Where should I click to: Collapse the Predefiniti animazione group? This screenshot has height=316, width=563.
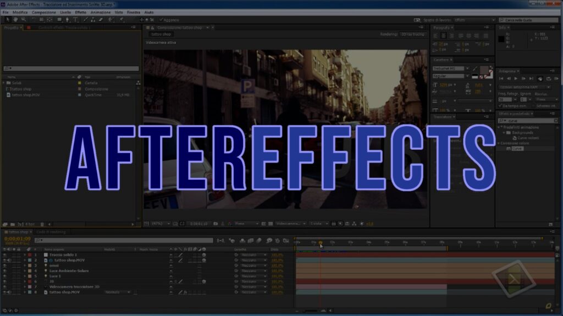[x=499, y=127]
